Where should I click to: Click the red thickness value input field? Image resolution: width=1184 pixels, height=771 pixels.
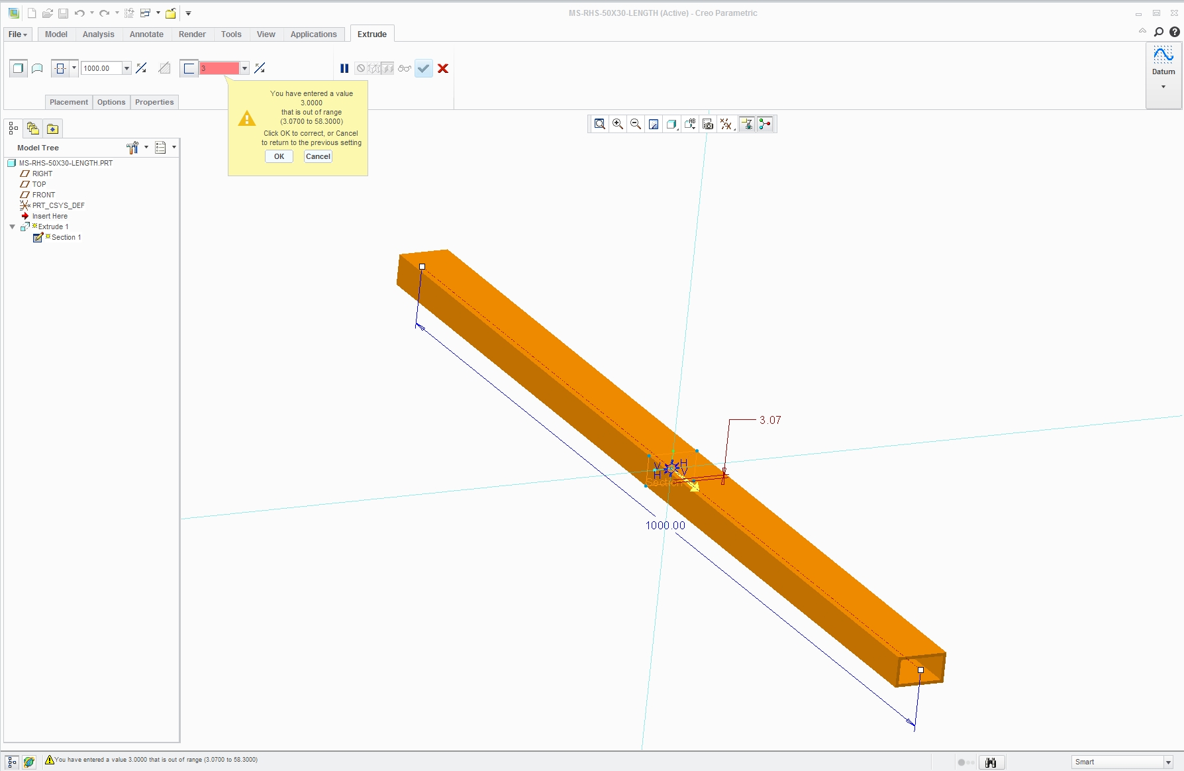[219, 68]
